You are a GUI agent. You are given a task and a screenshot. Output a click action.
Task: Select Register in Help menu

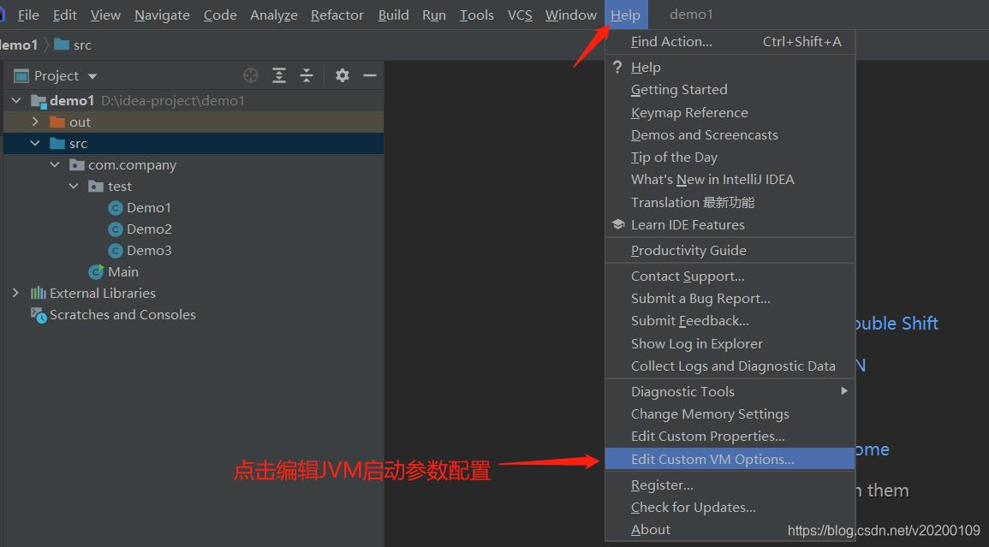730,485
